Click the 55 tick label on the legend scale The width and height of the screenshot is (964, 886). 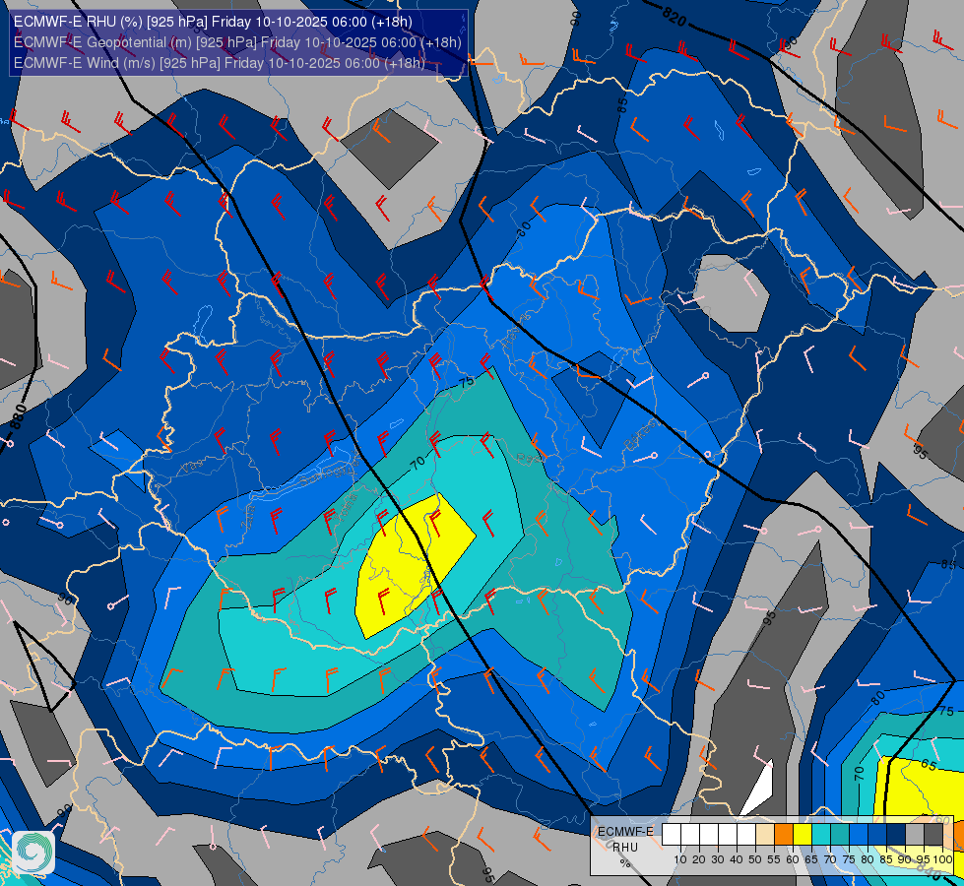(x=773, y=859)
